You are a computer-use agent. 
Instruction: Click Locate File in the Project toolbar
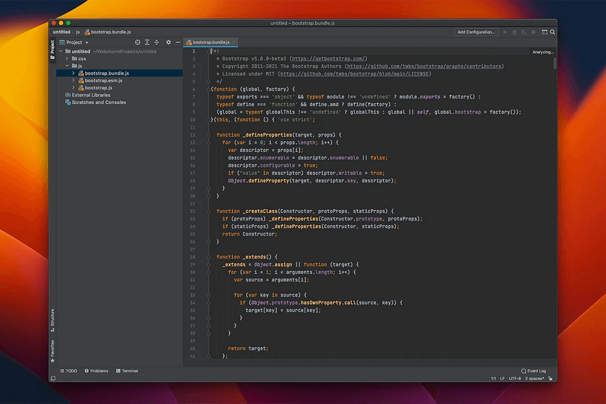(x=138, y=42)
